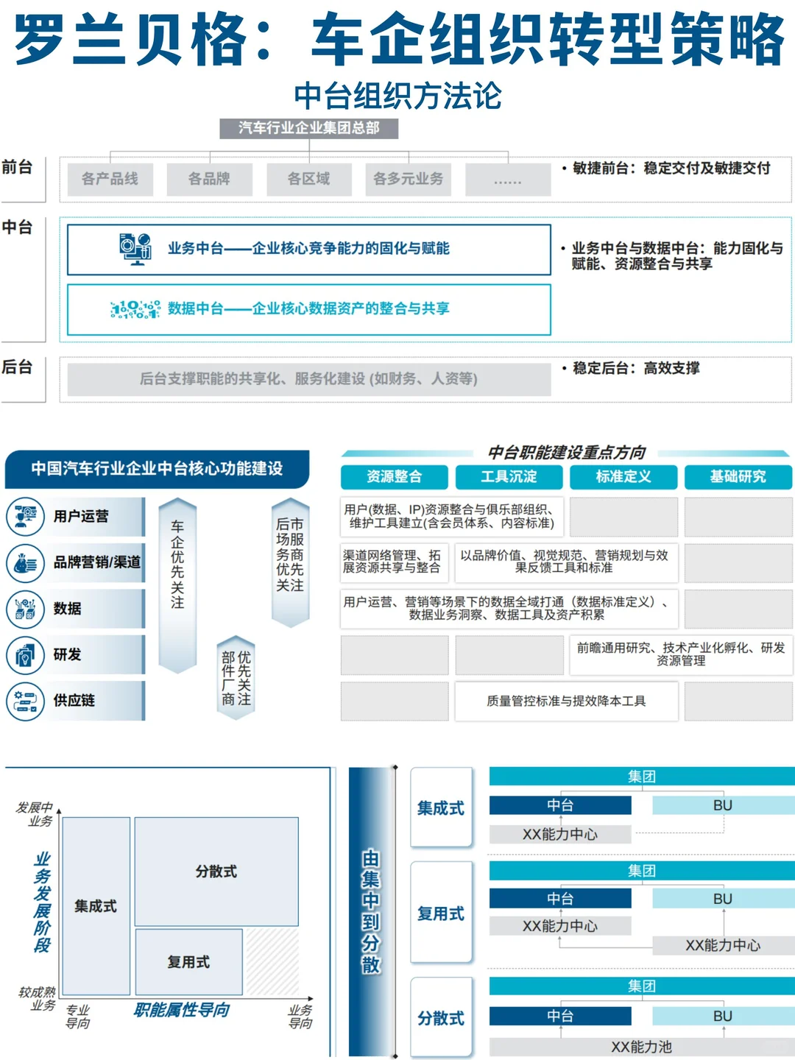Switch to the 基础研究 tab

(x=738, y=477)
